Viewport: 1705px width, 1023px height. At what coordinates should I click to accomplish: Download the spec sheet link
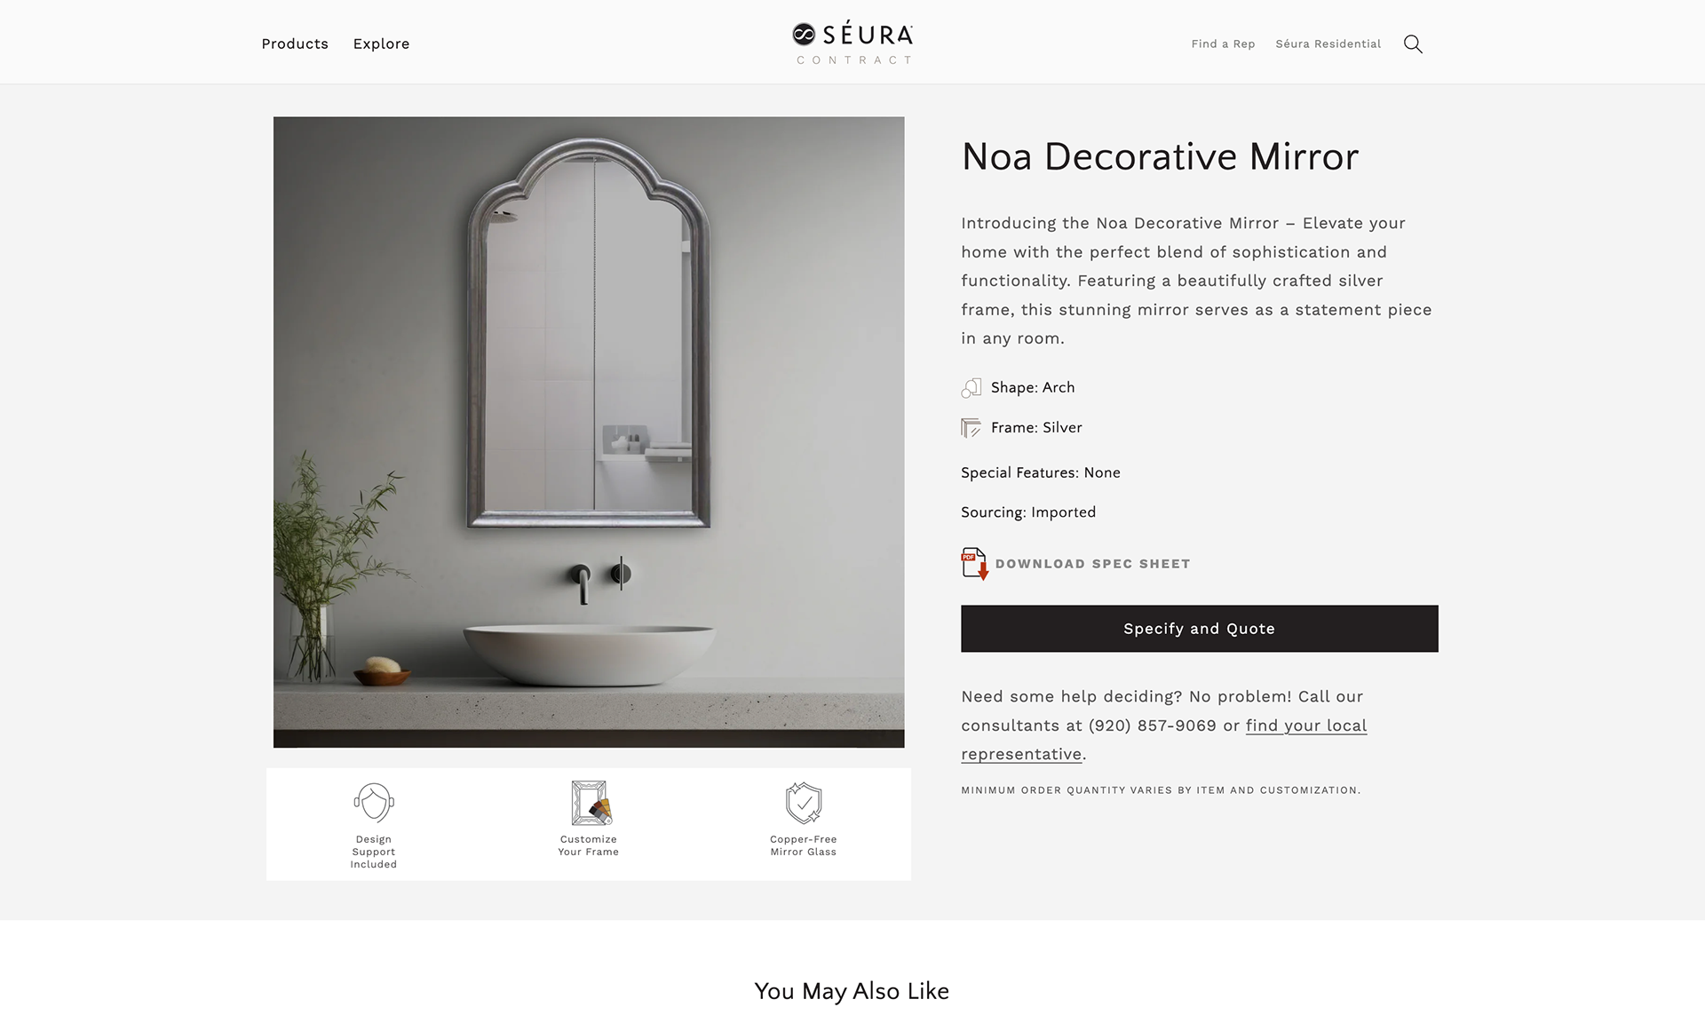1092,564
